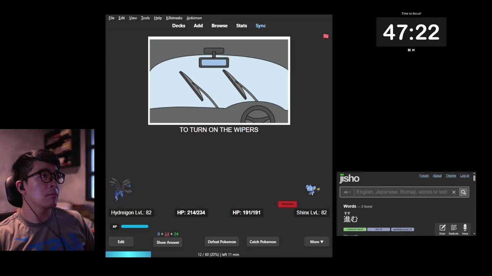The image size is (492, 276).
Task: Click Defeat Pokemon button
Action: 222,242
